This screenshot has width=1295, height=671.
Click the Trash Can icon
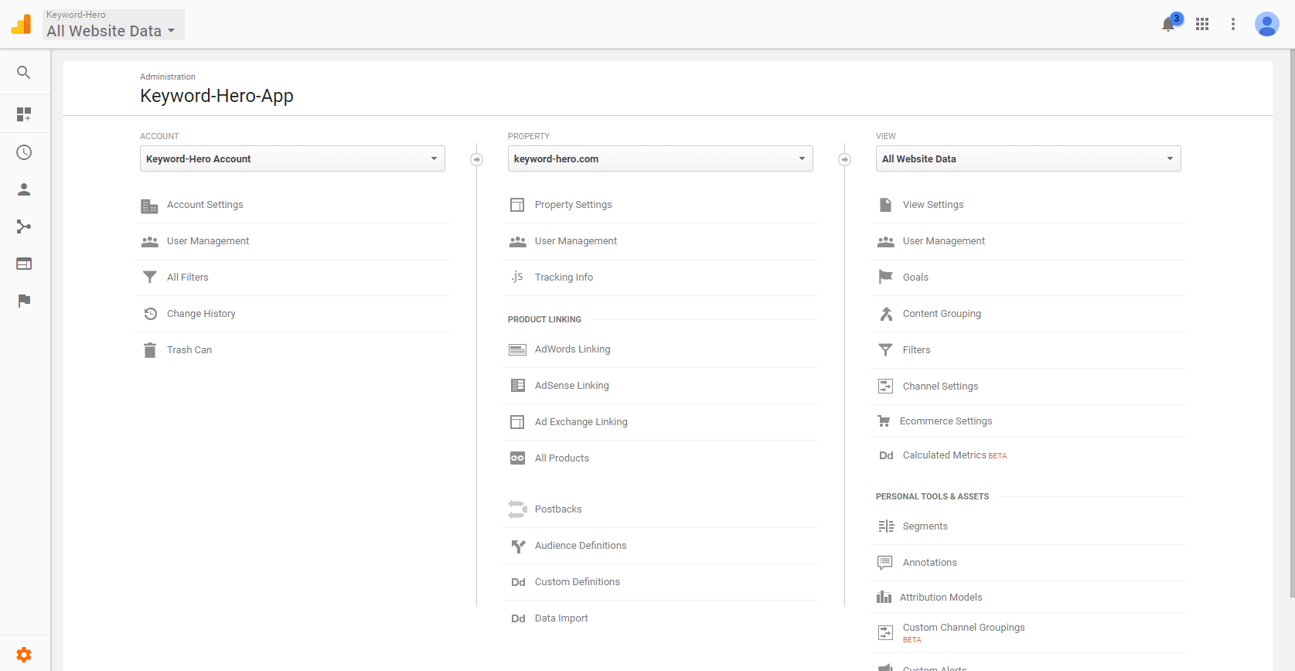coord(150,350)
